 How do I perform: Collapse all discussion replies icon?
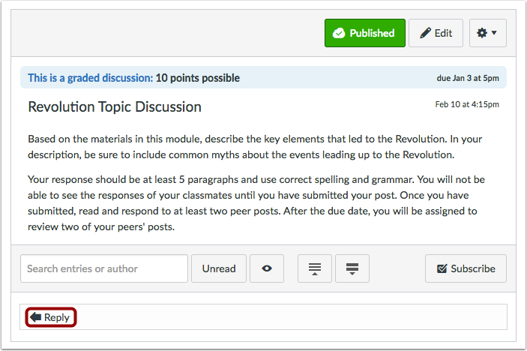(315, 268)
